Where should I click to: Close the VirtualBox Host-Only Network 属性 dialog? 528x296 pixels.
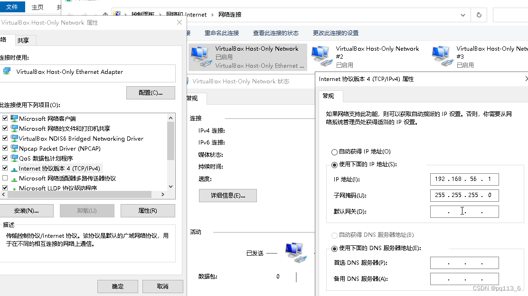click(x=179, y=22)
